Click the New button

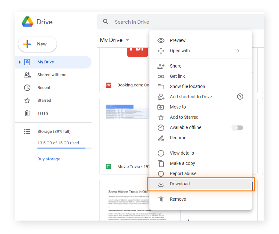pos(37,44)
